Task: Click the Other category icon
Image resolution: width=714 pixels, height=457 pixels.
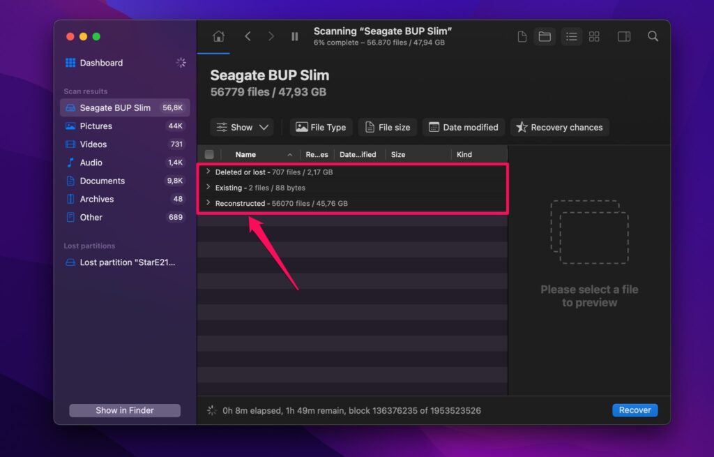Action: 70,217
